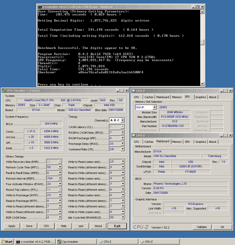The height and width of the screenshot is (245, 235).
Task: Open the Command Rate (CR) dropdown
Action: click(x=123, y=149)
